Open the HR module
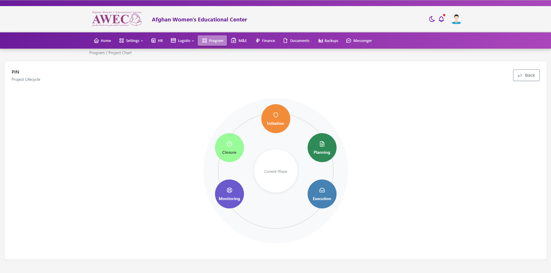Viewport: 551px width, 273px height. click(157, 41)
